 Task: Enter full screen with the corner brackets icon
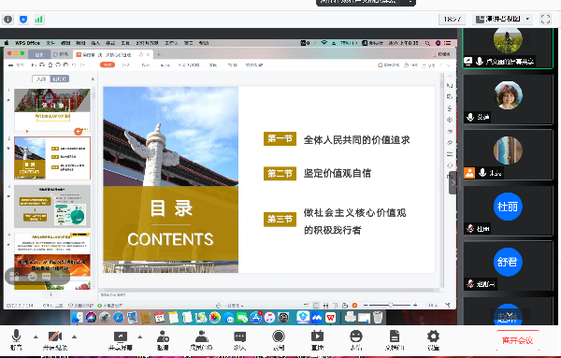[546, 19]
